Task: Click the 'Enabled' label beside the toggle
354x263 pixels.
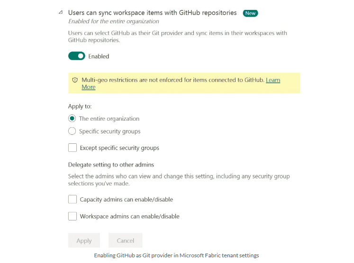Action: click(x=99, y=56)
